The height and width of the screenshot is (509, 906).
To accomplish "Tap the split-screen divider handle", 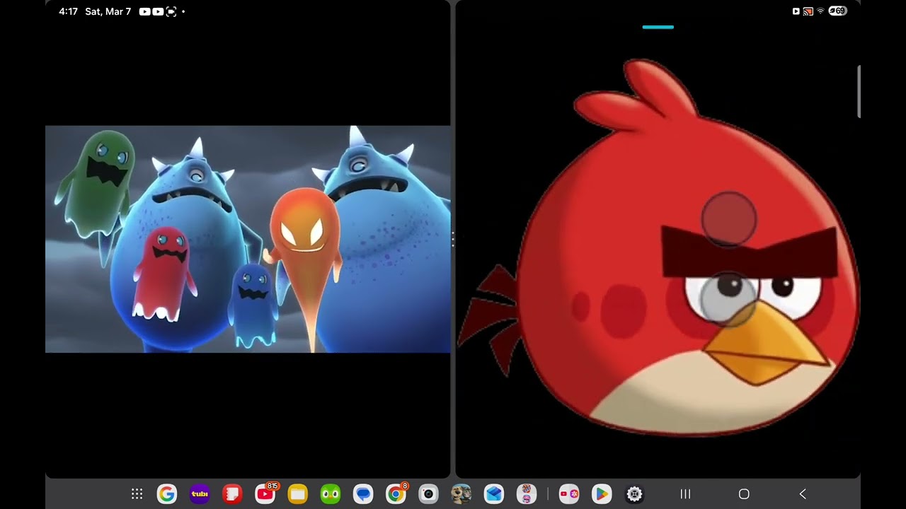I will point(453,240).
